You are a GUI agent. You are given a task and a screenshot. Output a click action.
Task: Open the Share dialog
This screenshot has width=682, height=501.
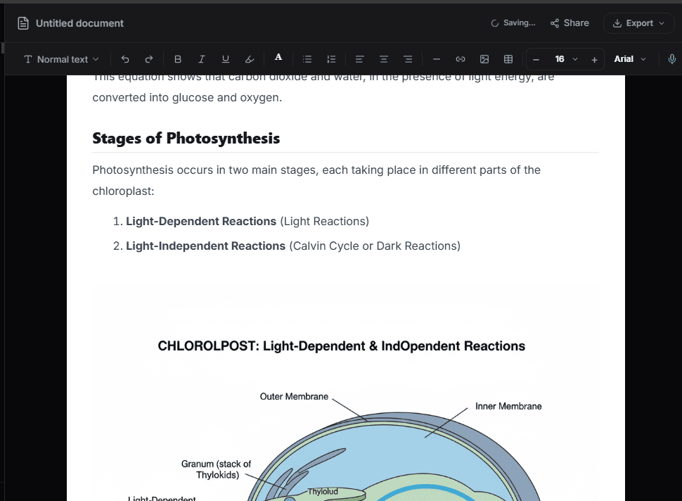tap(570, 23)
